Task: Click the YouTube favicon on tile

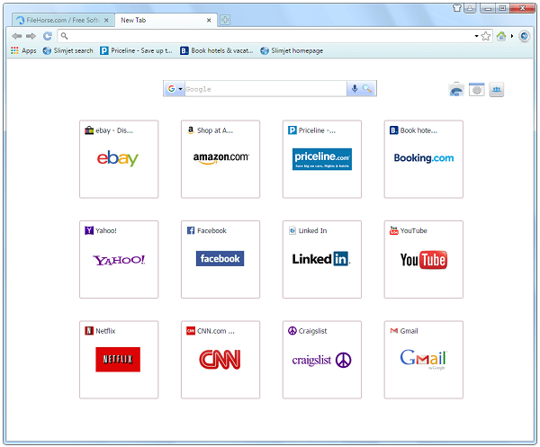Action: click(393, 230)
